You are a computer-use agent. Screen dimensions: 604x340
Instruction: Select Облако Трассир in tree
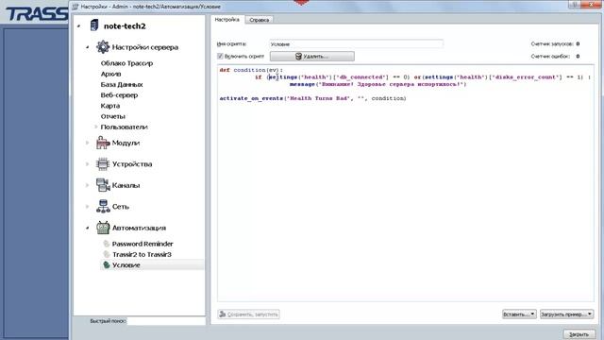(126, 63)
